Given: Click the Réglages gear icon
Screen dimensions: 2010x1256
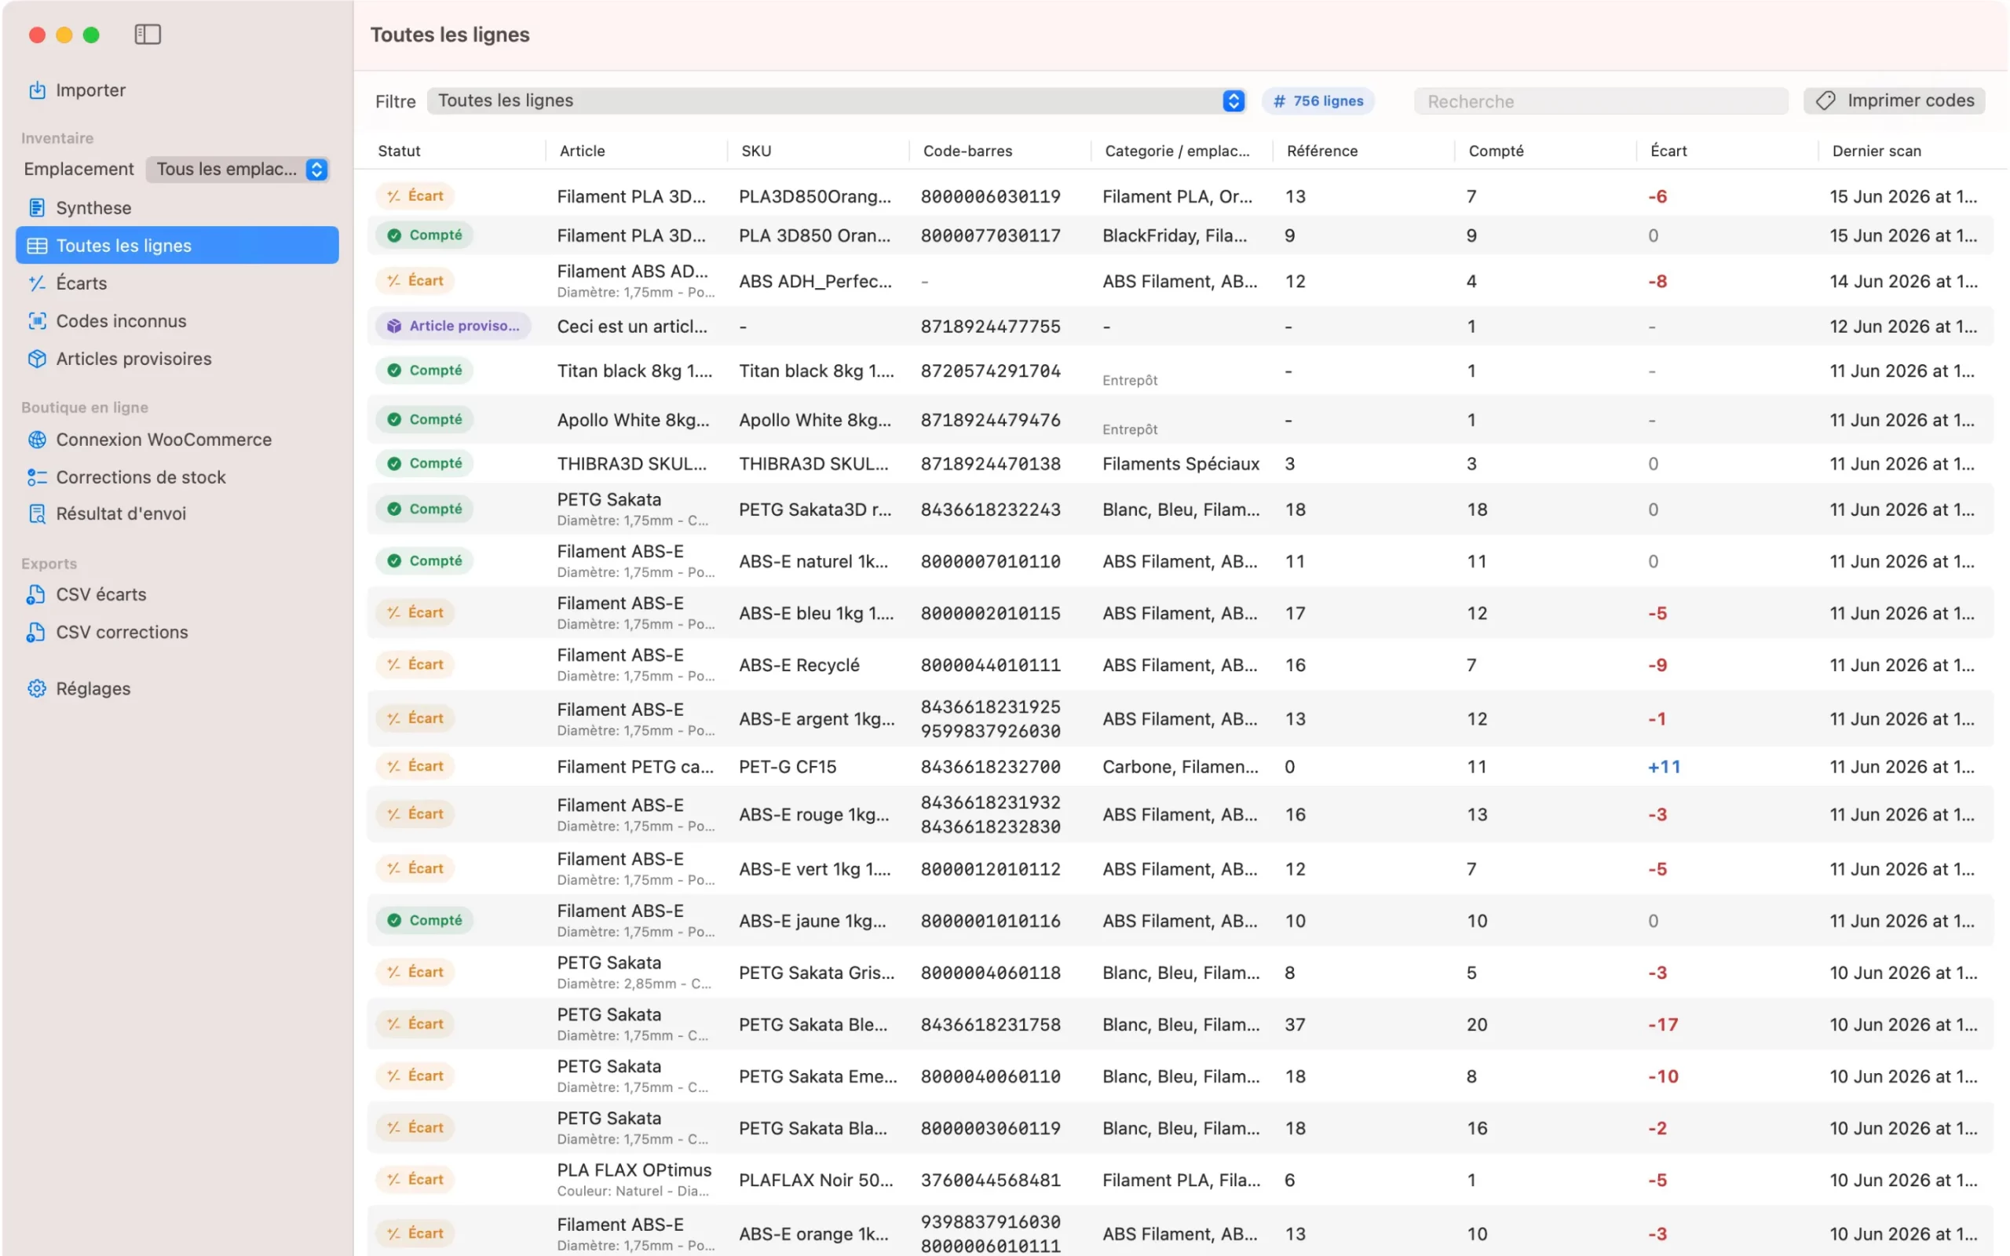Looking at the screenshot, I should point(38,688).
